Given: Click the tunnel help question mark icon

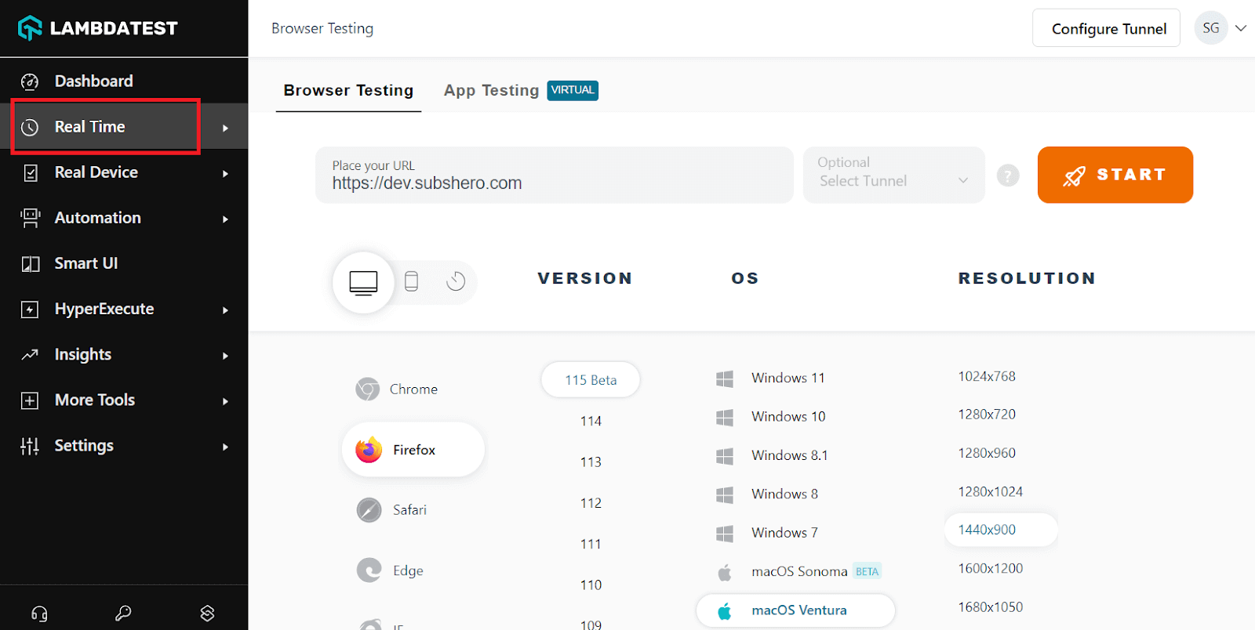Looking at the screenshot, I should click(x=1008, y=175).
